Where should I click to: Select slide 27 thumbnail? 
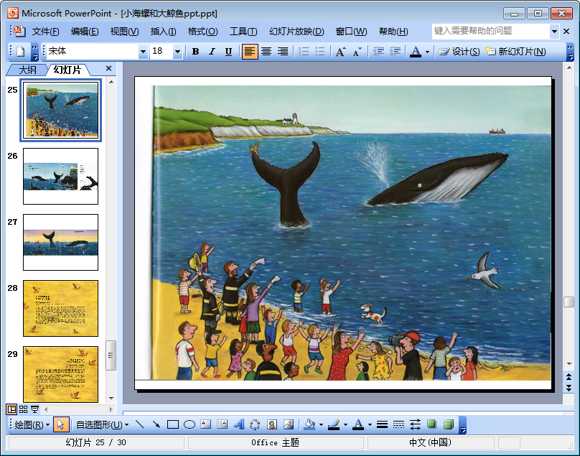pos(61,242)
